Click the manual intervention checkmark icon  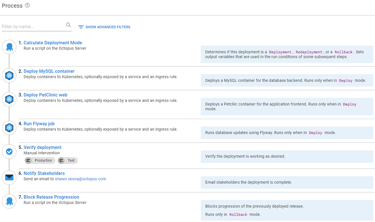click(x=9, y=151)
